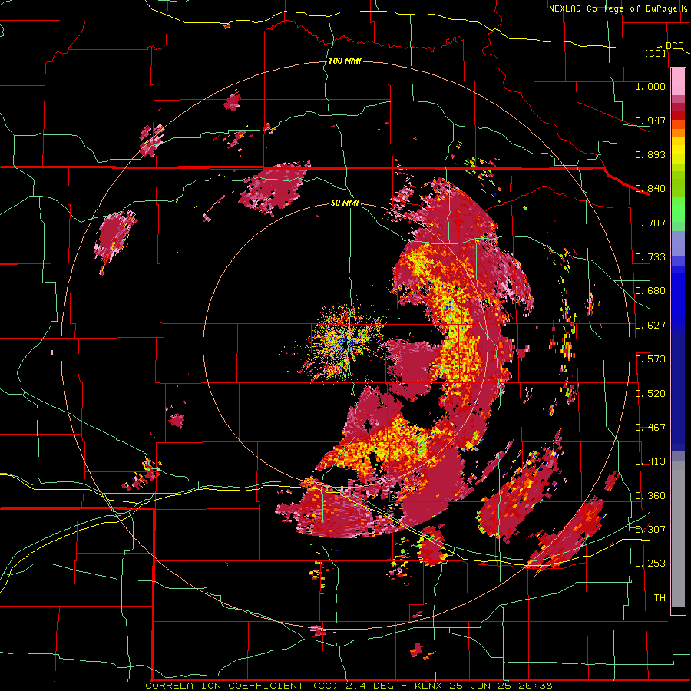Click the 0.840 scale value

tap(650, 189)
